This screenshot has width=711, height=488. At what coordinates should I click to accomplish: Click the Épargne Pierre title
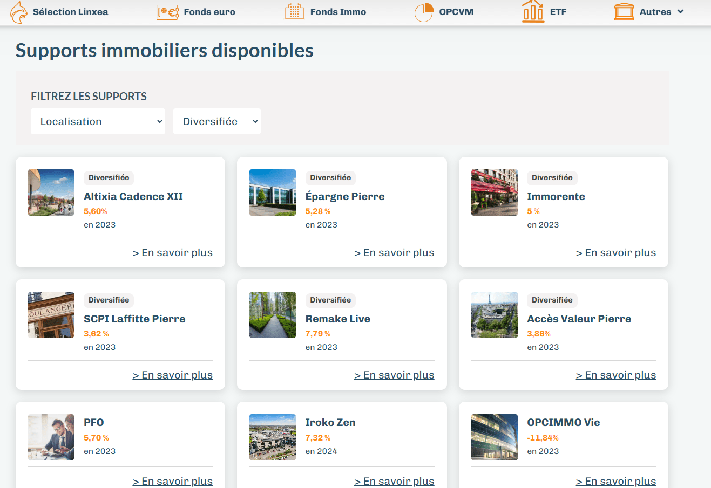click(x=345, y=196)
